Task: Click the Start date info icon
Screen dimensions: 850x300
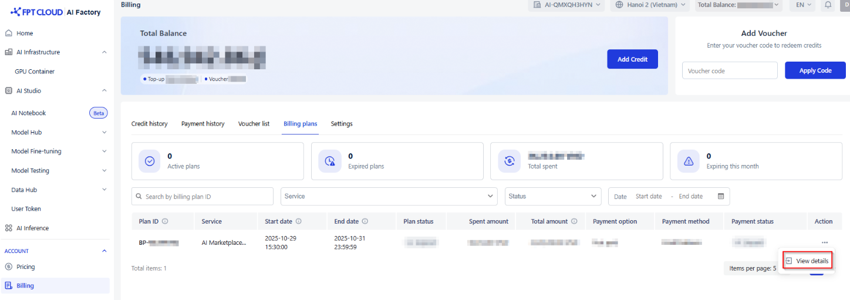Action: (298, 221)
